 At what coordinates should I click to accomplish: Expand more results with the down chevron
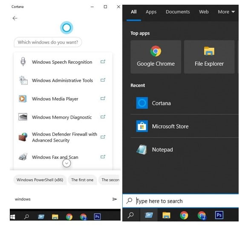pyautogui.click(x=66, y=163)
